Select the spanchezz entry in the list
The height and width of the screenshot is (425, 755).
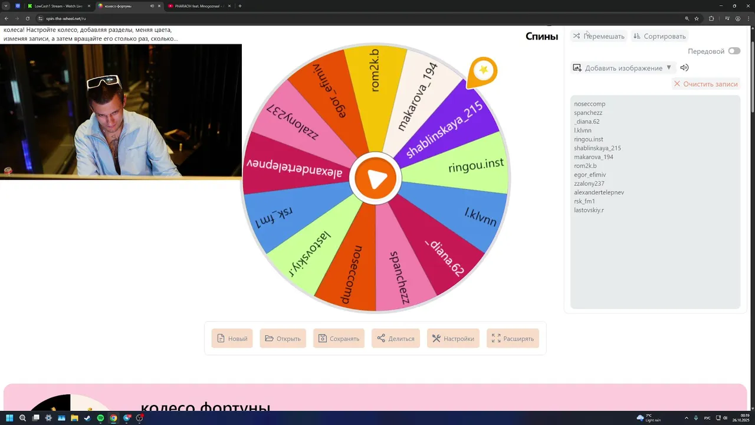588,113
